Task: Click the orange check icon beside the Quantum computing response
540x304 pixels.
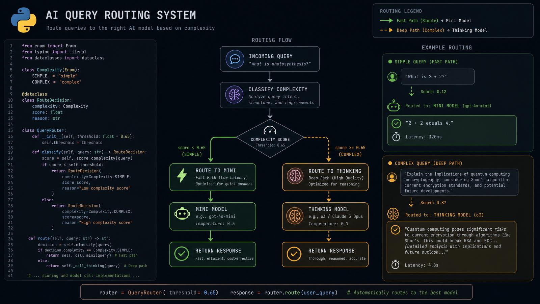Action: (x=395, y=230)
